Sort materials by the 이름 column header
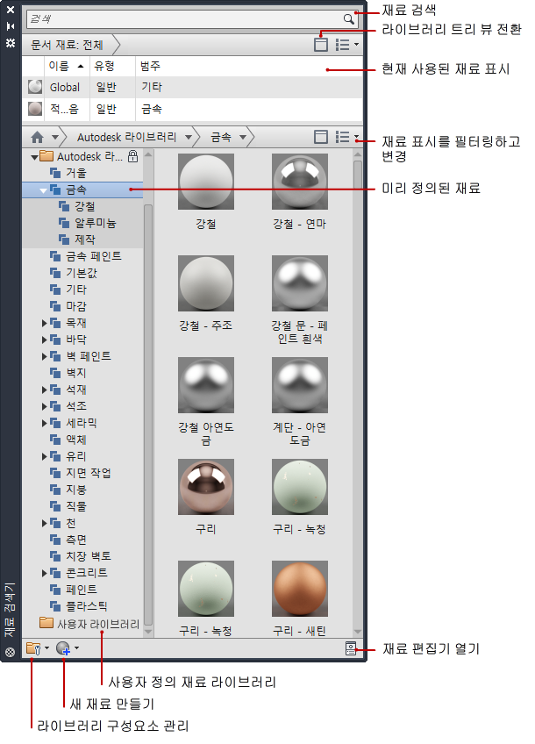The image size is (535, 744). tap(66, 66)
